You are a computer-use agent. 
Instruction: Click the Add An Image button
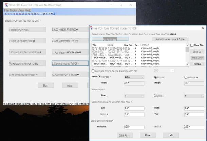pos(110,39)
